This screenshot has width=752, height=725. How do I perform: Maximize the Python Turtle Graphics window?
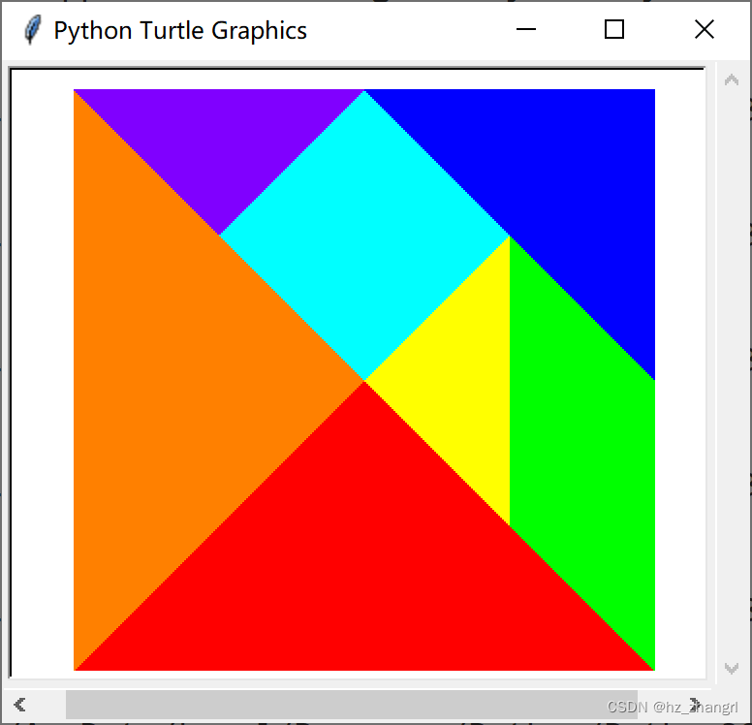(613, 30)
